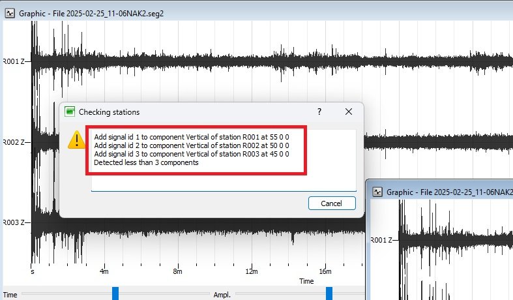Screen dimensions: 513x300
Task: Select the R002 Z trace label
Action: tap(13, 142)
